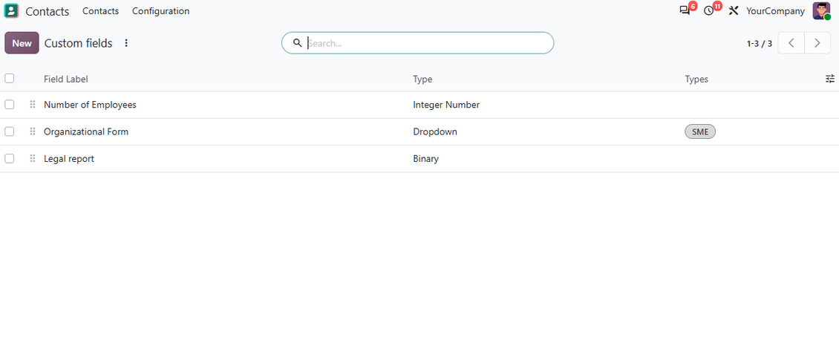This screenshot has width=839, height=358.
Task: Sort by Type column header
Action: coord(422,79)
